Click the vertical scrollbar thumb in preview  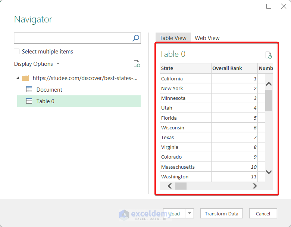tap(269, 100)
